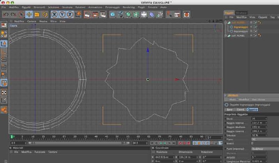Click Funzione in the Materiali panel
Screen dimensions: 279x163
coord(40,152)
